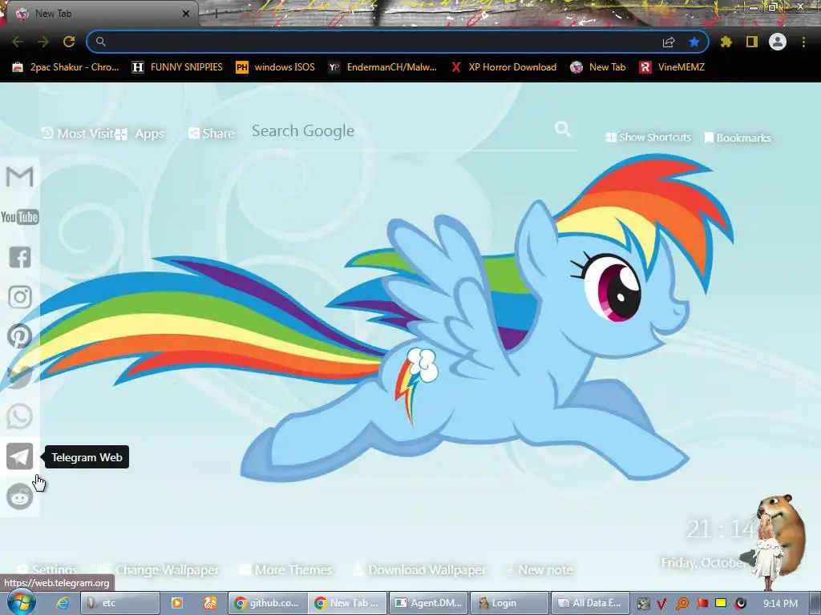Open the Pinterest sidebar shortcut

tap(20, 336)
